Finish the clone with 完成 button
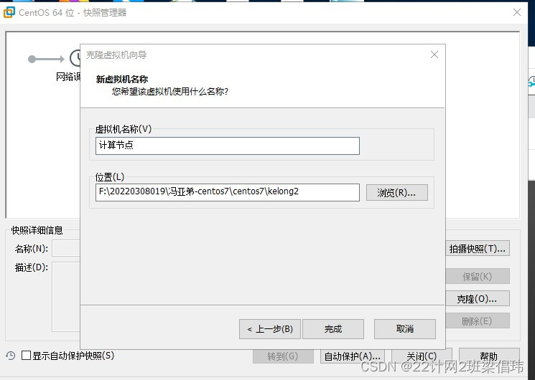The height and width of the screenshot is (380, 535). (x=333, y=329)
